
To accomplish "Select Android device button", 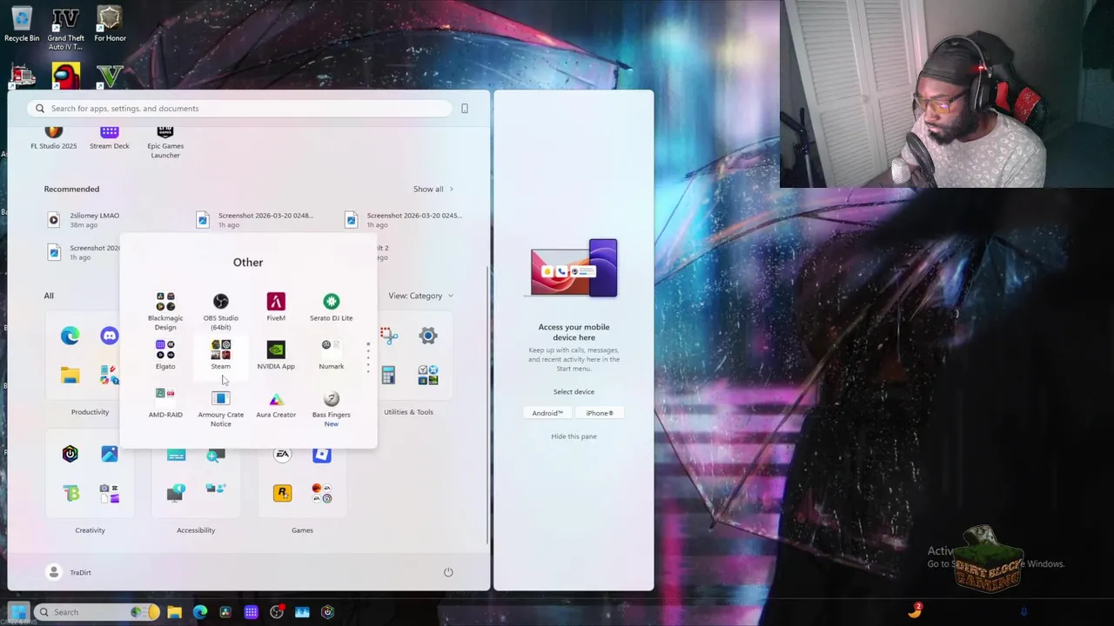I will click(547, 413).
